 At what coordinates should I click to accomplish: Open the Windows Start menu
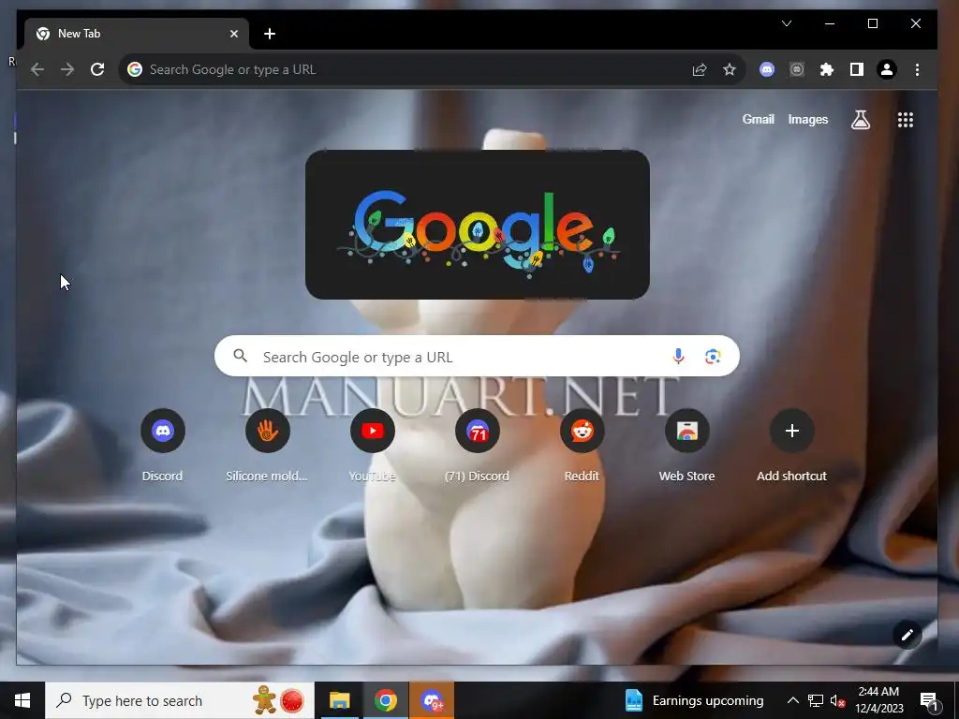click(22, 700)
